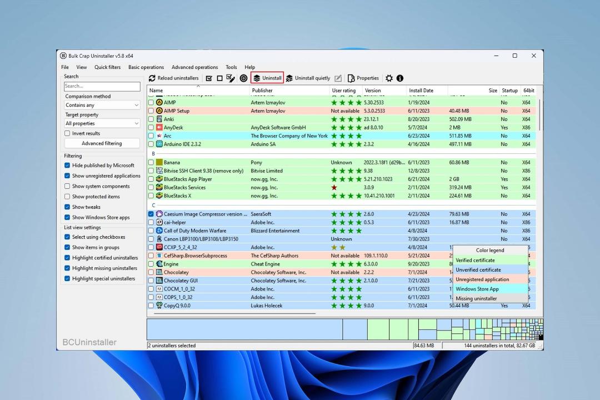This screenshot has height=400, width=600.
Task: Uncheck the Caesium Image Compressor row checkbox
Action: tap(151, 214)
